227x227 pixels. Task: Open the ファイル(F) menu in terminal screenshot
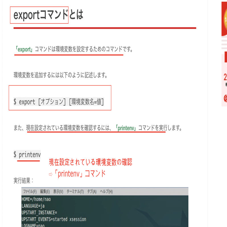[30, 191]
